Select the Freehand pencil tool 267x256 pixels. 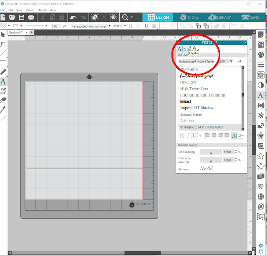pos(3,72)
